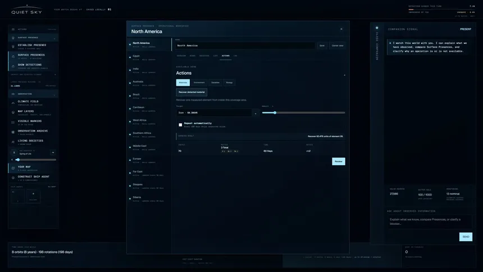Click the Close Companion dot icon
The height and width of the screenshot is (272, 483).
(377, 28)
